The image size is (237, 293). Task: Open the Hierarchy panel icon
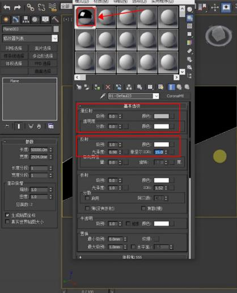26,19
